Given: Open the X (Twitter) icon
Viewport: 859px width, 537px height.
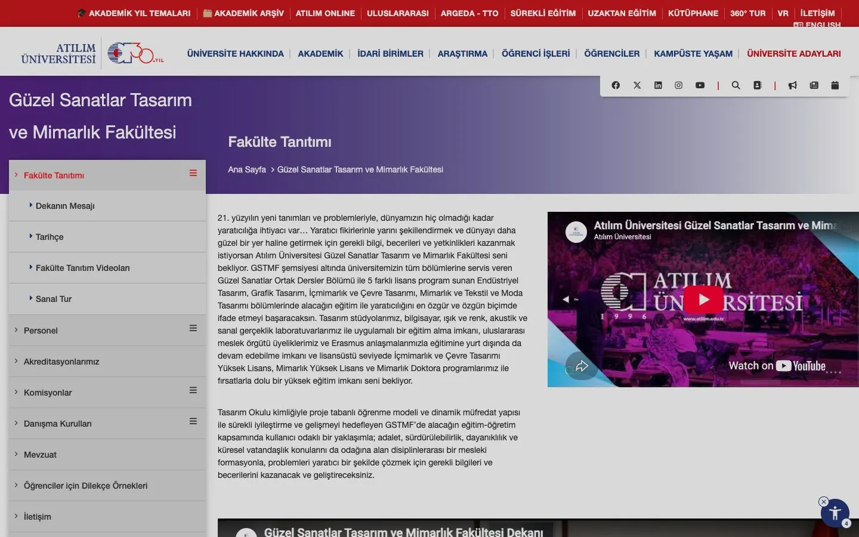Looking at the screenshot, I should click(x=637, y=85).
